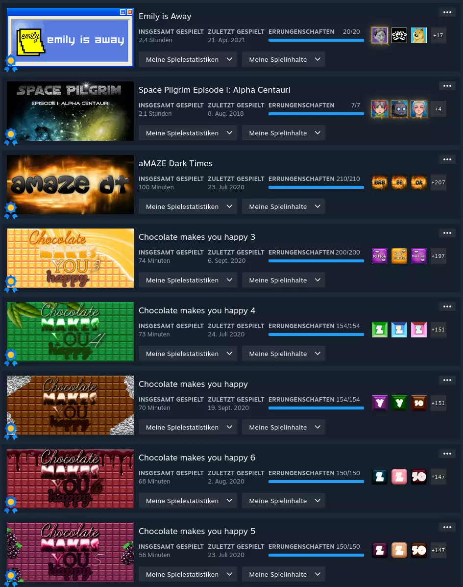This screenshot has height=587, width=463.
Task: Open the space invader achievement icon
Action: pos(399,36)
